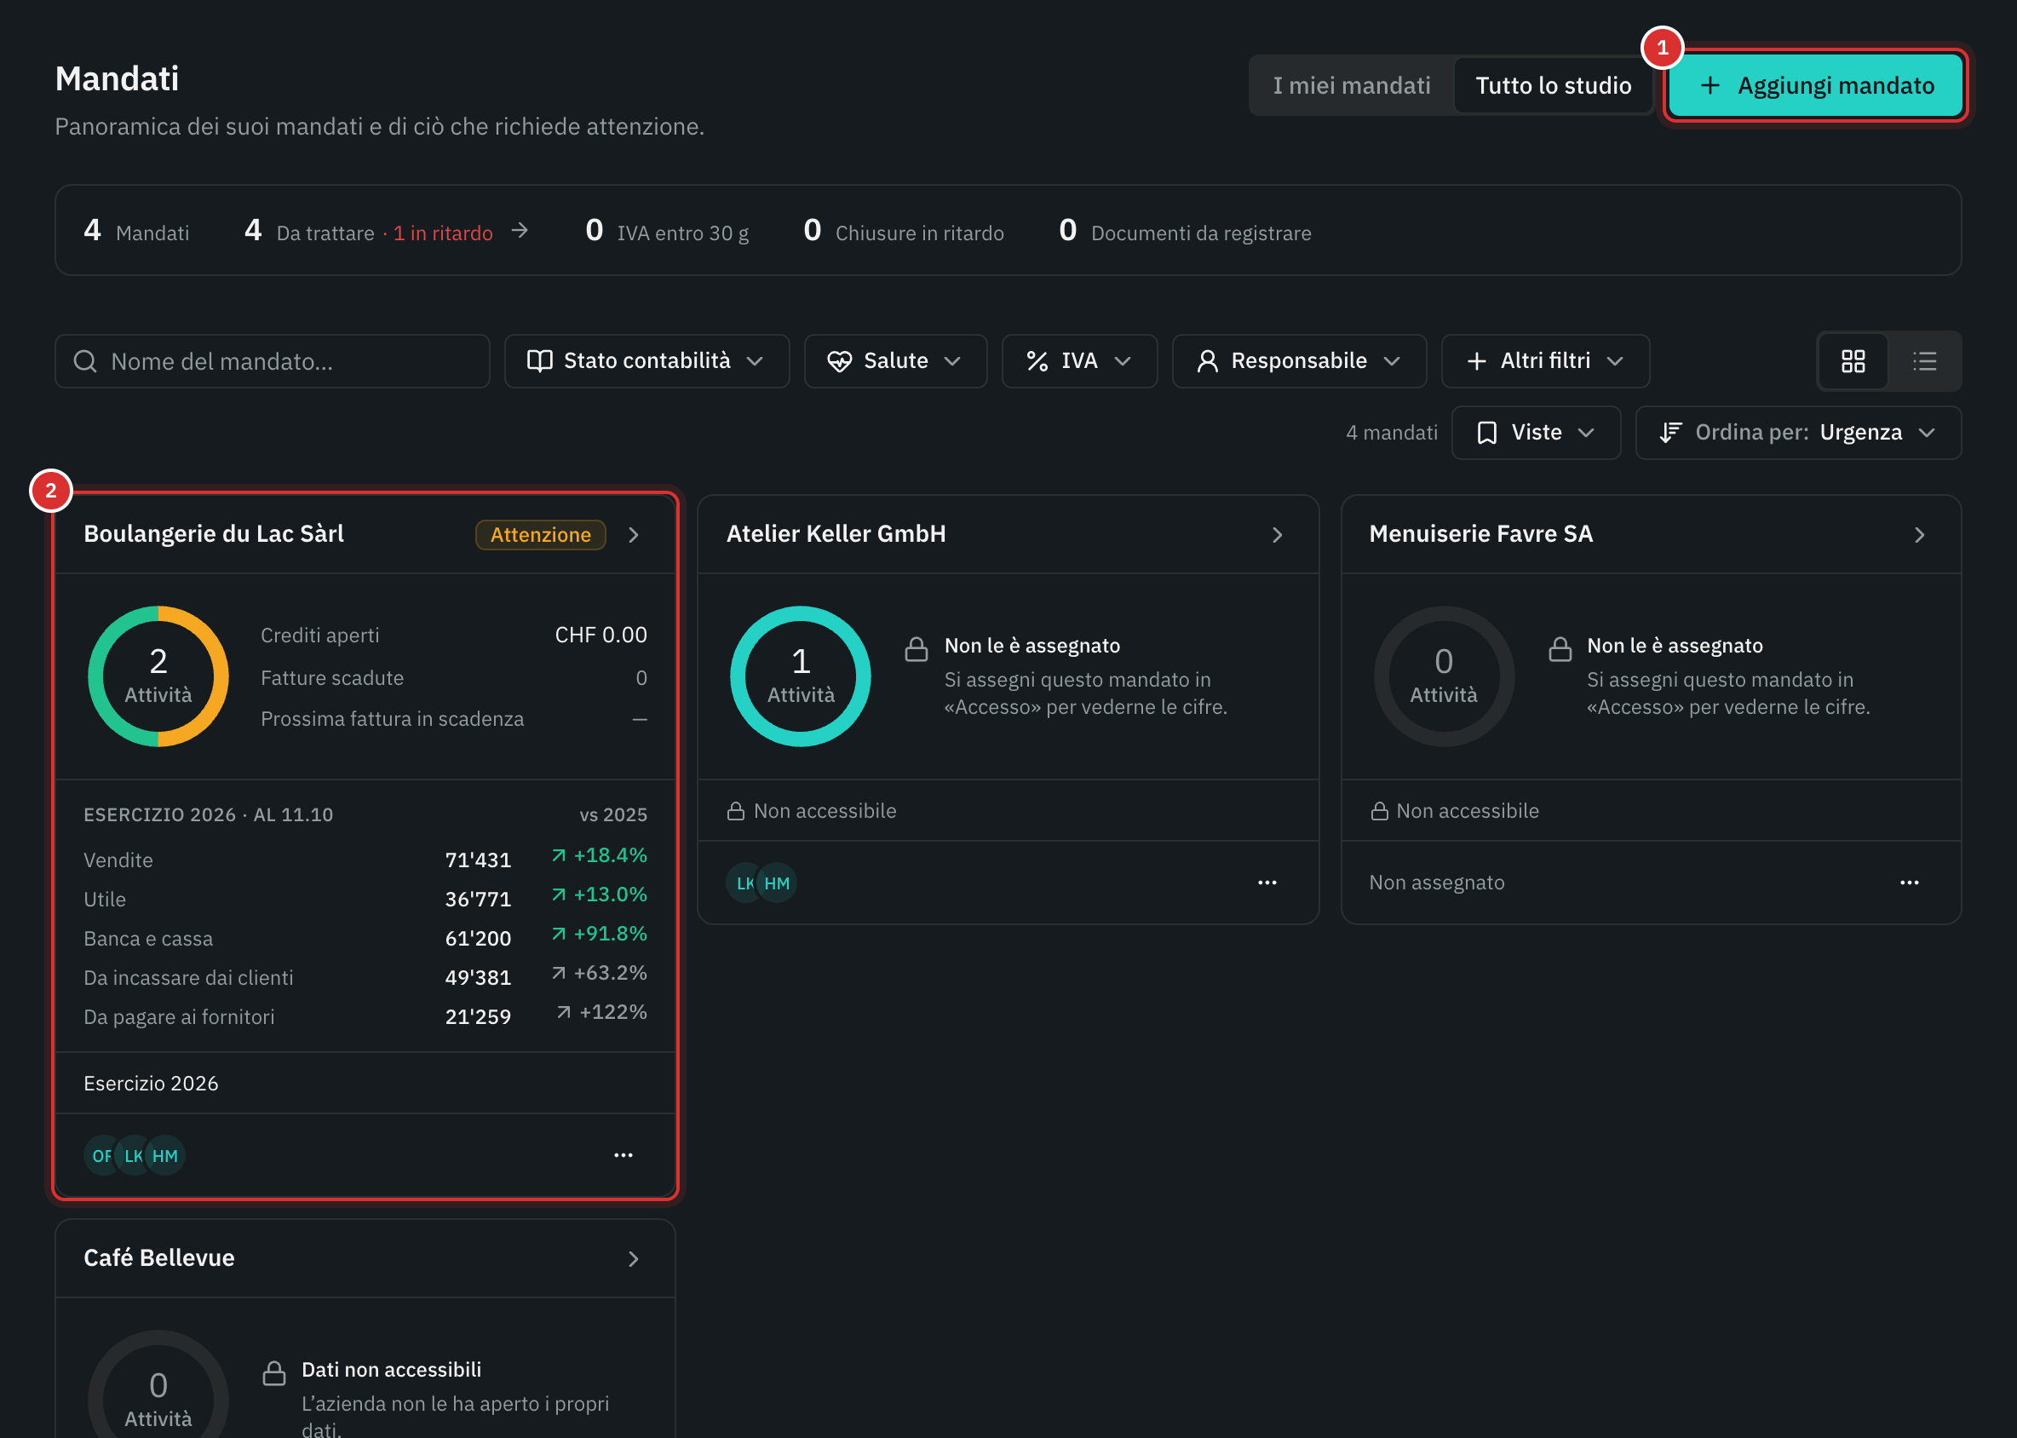Open Boulangerie du Lac Sàrl chevron

[633, 535]
